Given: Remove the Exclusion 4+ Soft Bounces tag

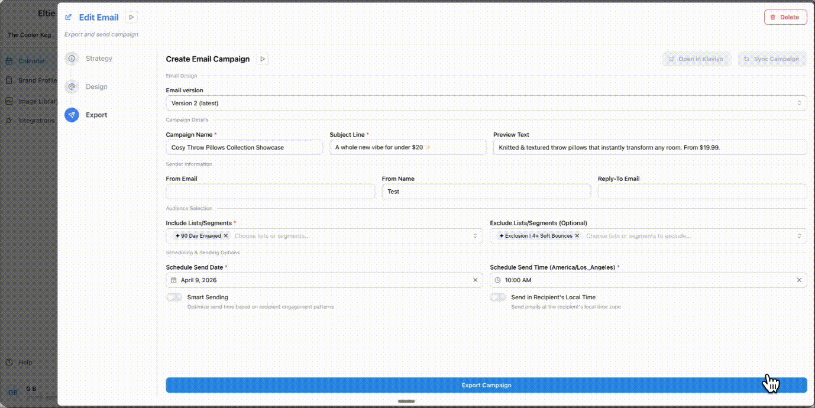Looking at the screenshot, I should (577, 236).
